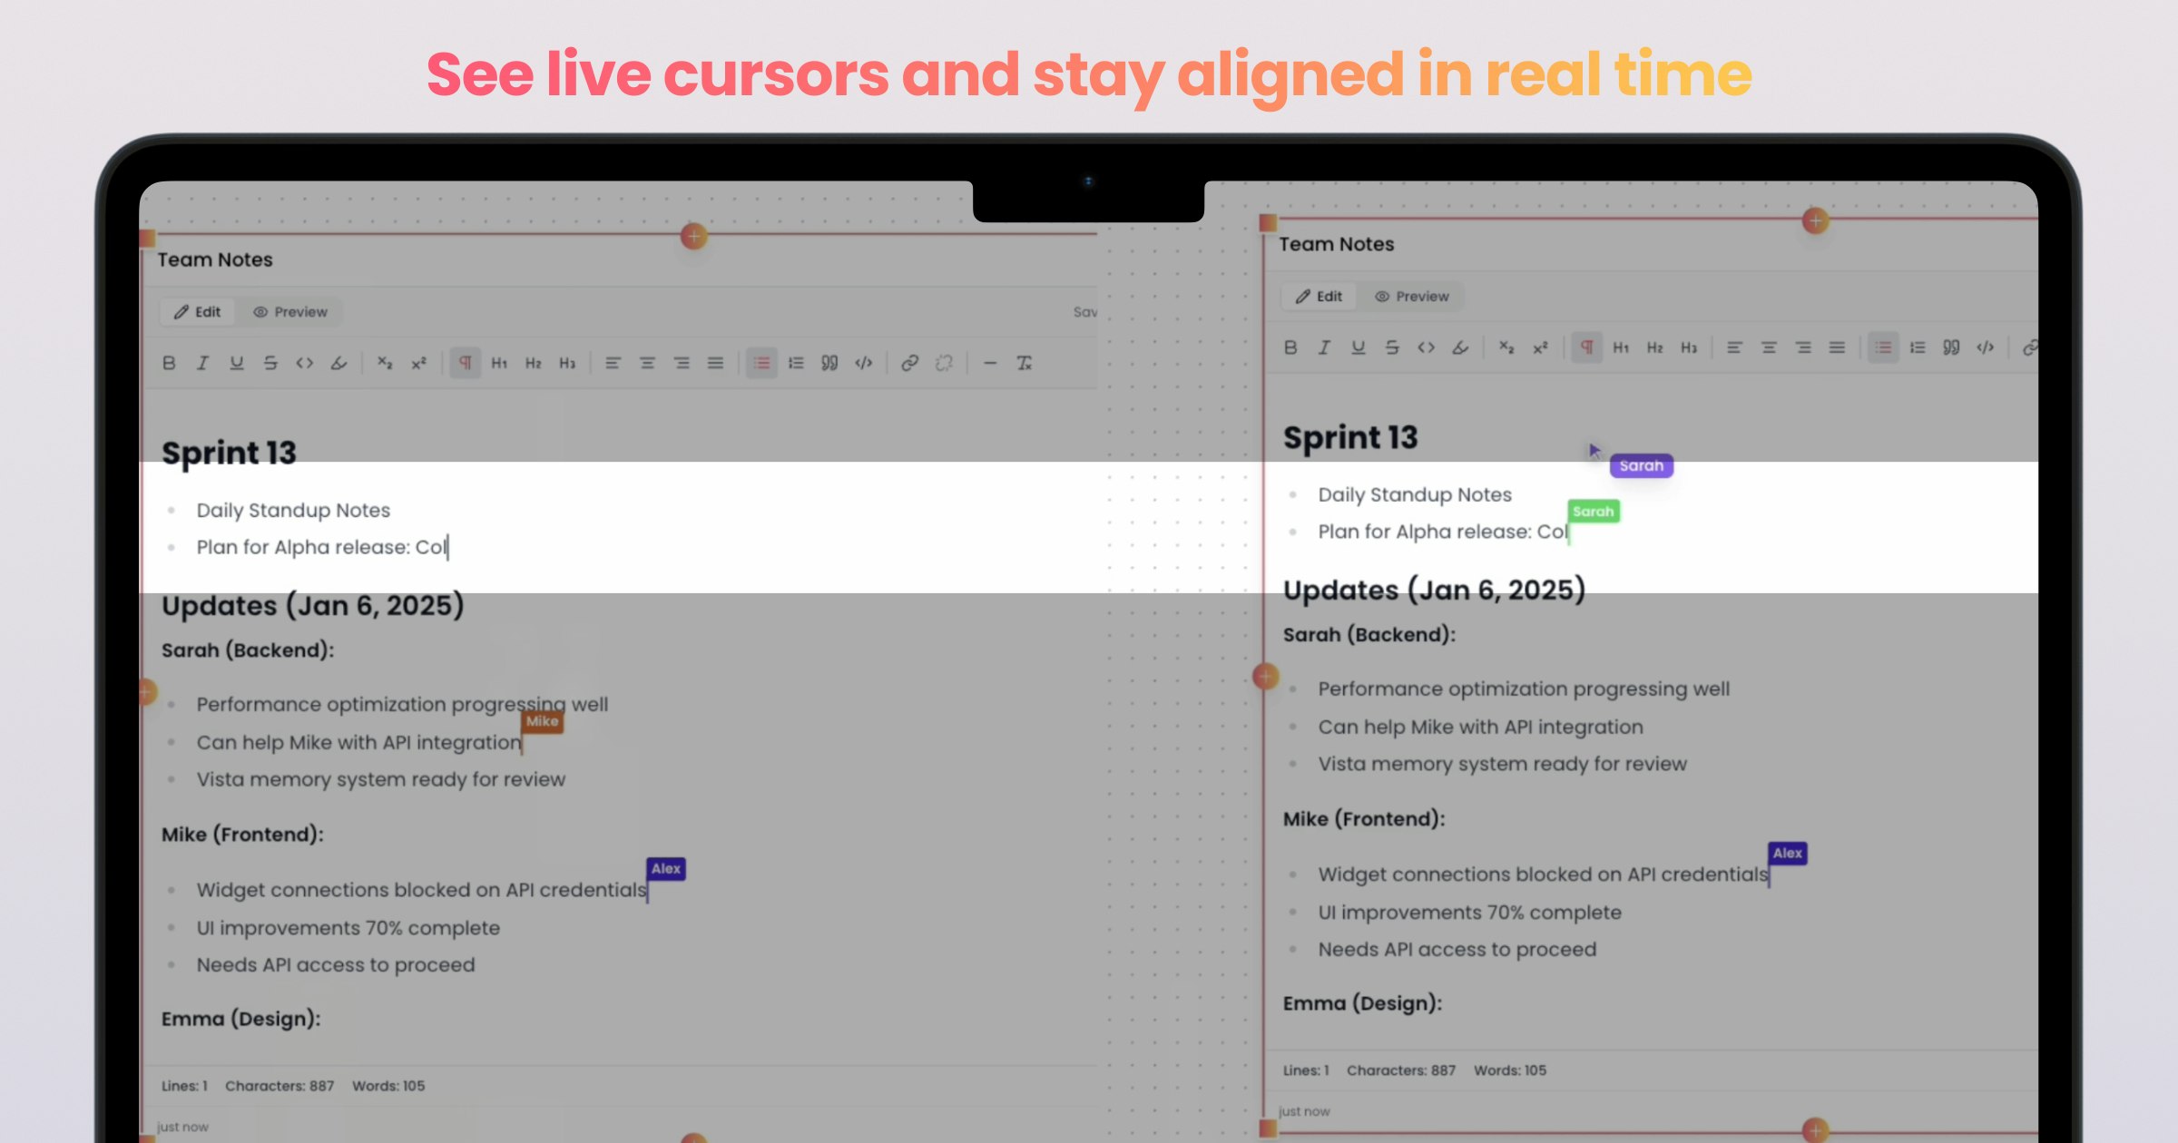
Task: Click the underline icon in the right editor toolbar
Action: click(x=1358, y=347)
